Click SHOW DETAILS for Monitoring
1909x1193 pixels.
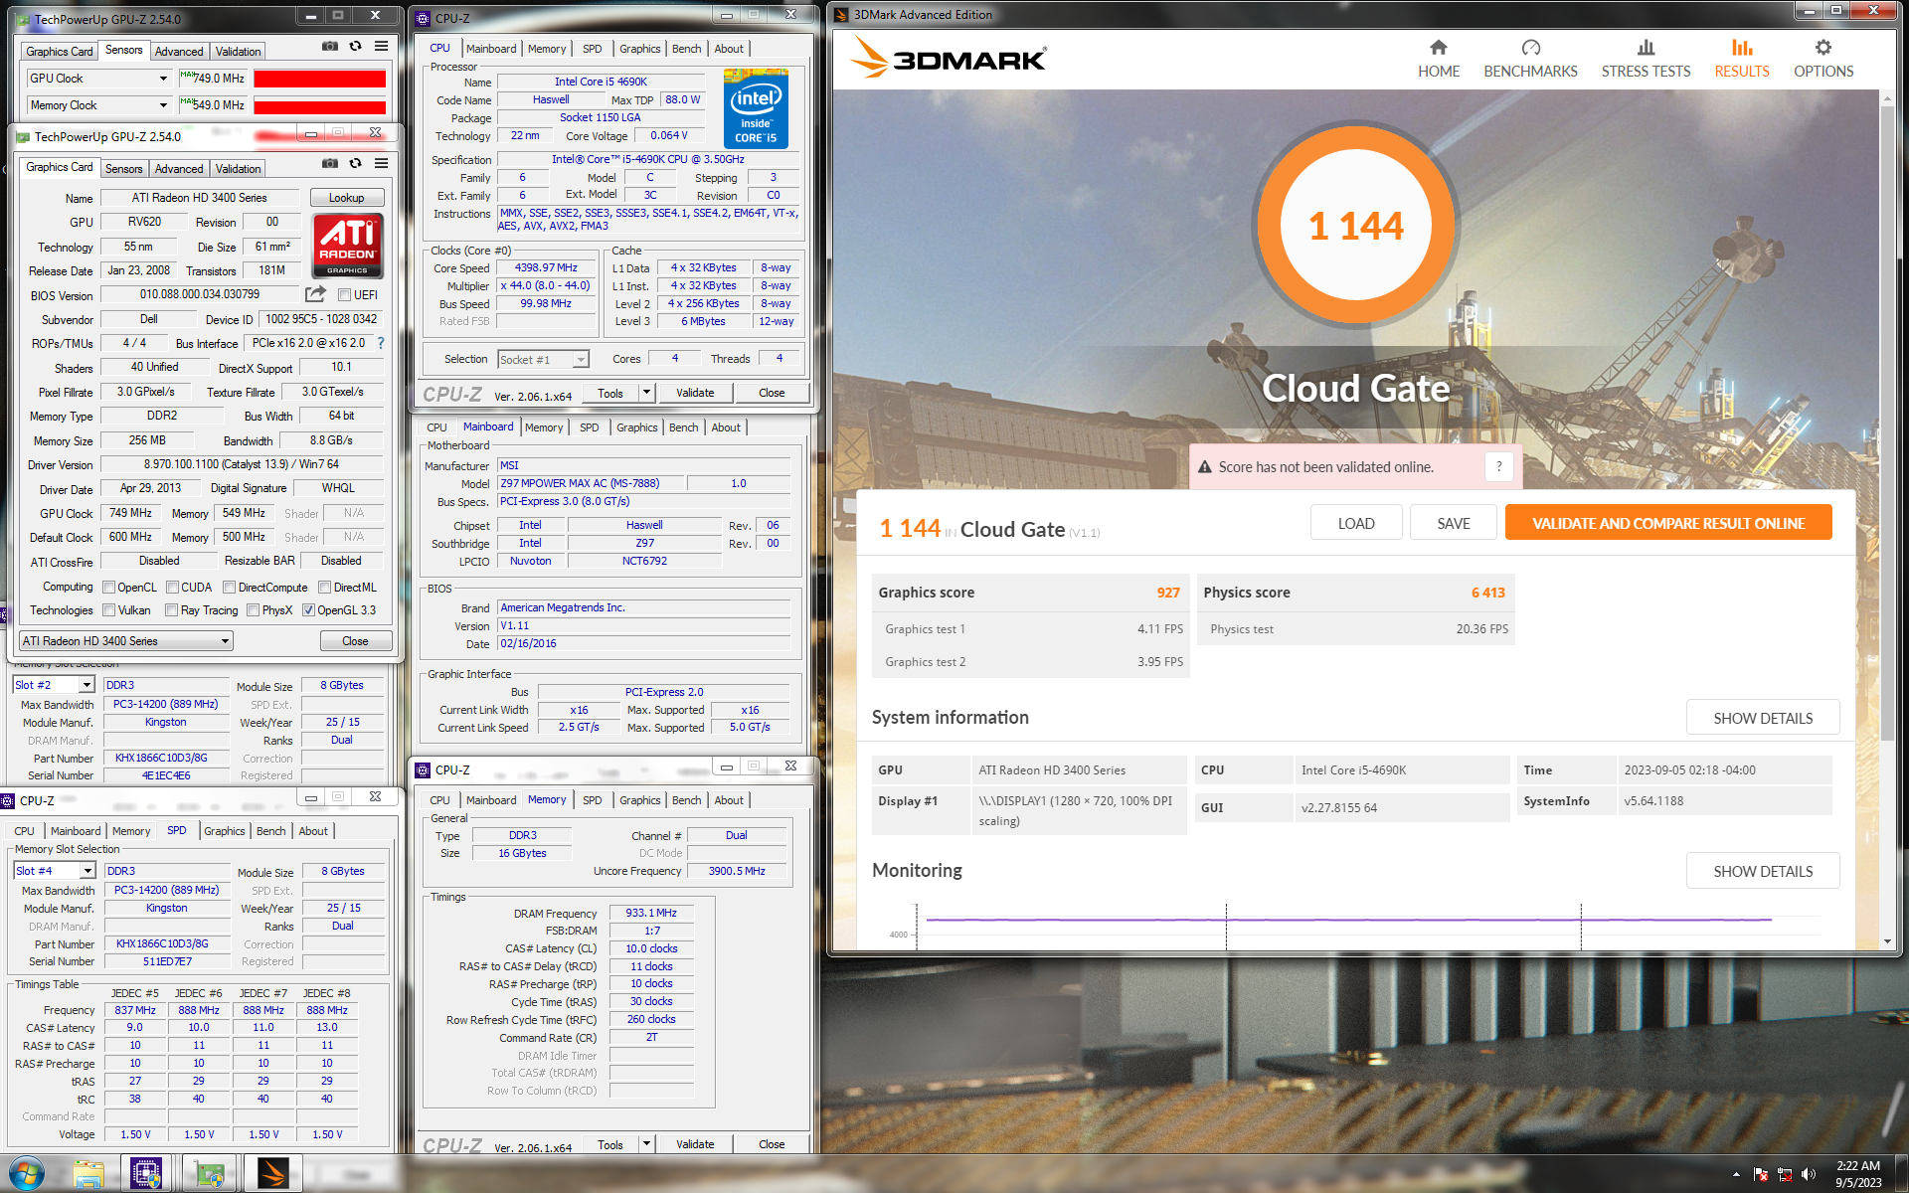[x=1762, y=871]
